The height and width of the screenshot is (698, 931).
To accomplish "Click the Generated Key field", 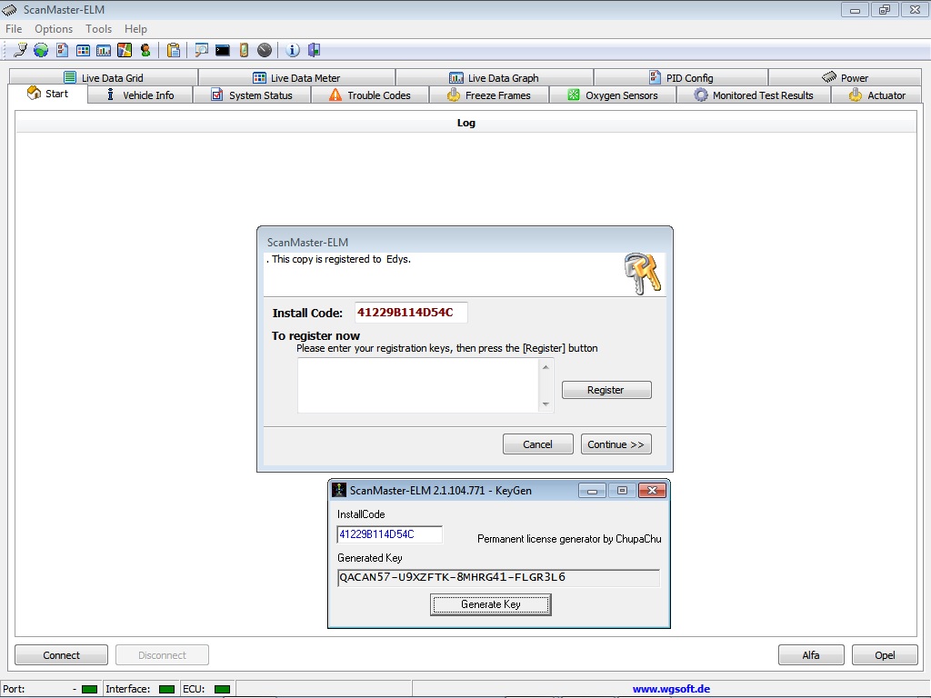I will [498, 577].
